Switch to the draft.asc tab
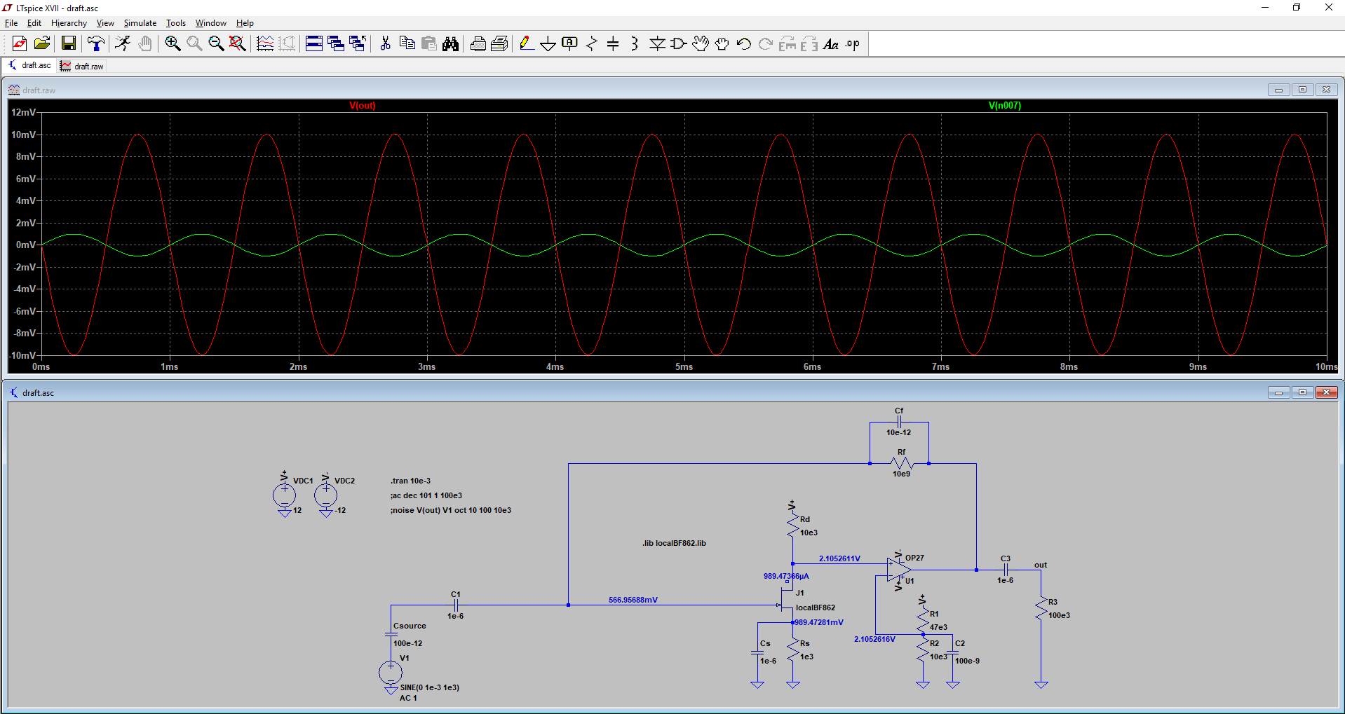1345x714 pixels. (29, 65)
